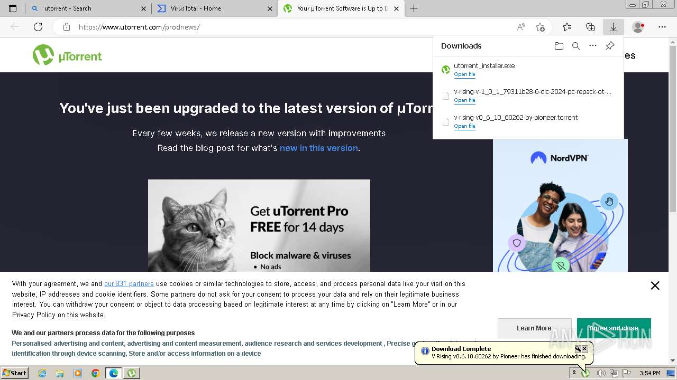Pin the Downloads panel
Viewport: 677px width, 380px height.
click(610, 46)
